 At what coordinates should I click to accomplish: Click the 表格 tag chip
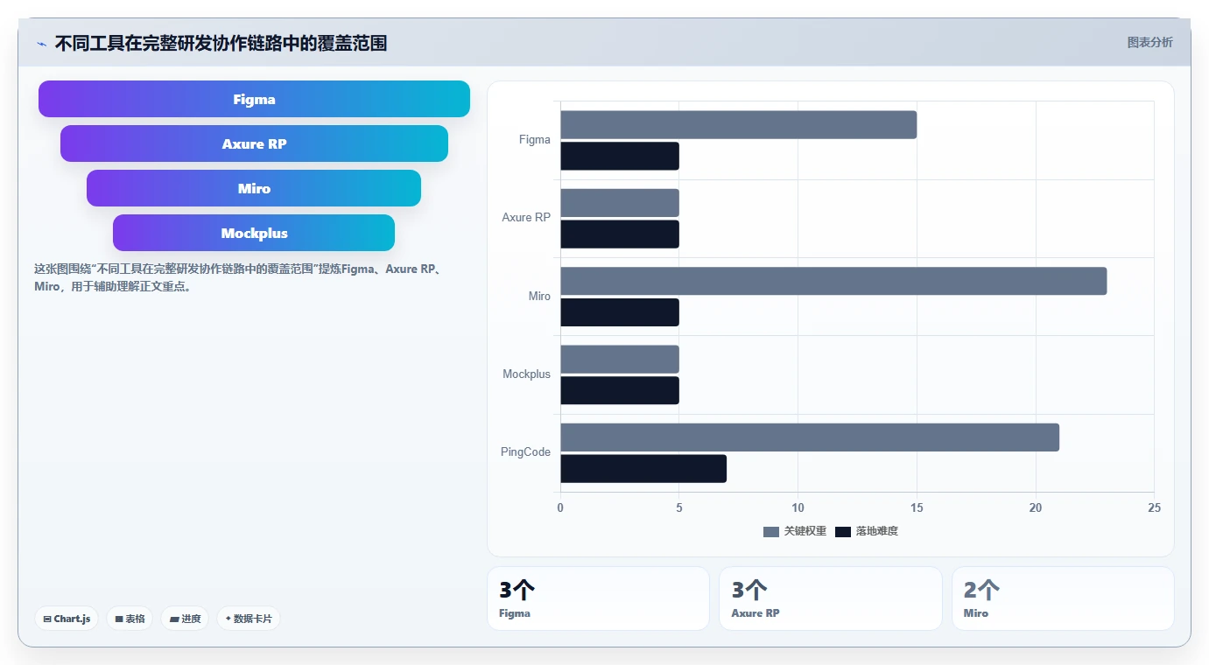point(130,619)
